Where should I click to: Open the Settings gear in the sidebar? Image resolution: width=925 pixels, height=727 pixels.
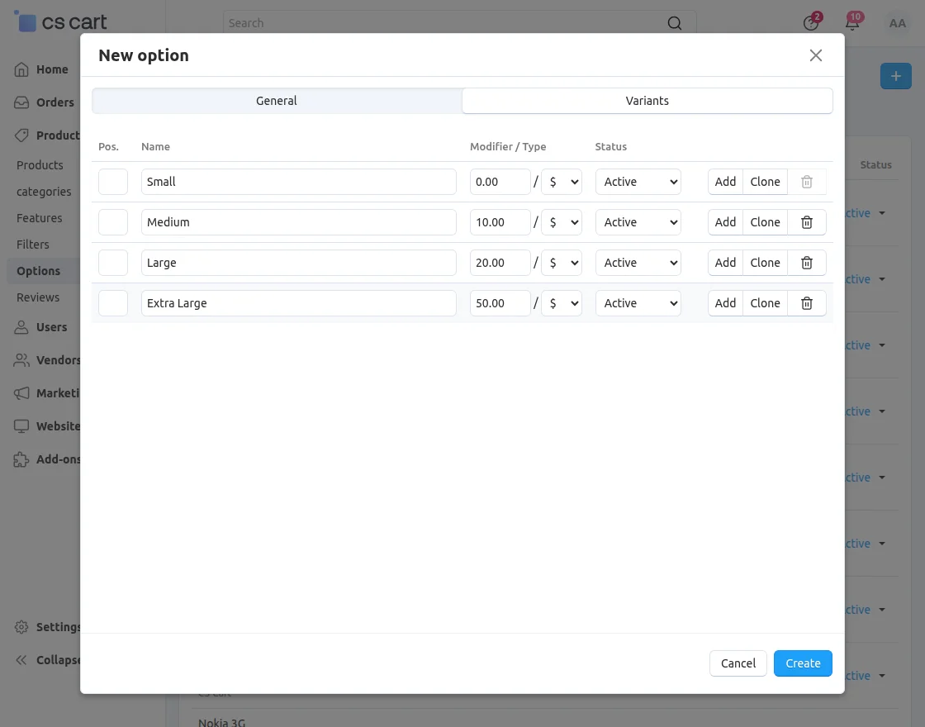21,627
